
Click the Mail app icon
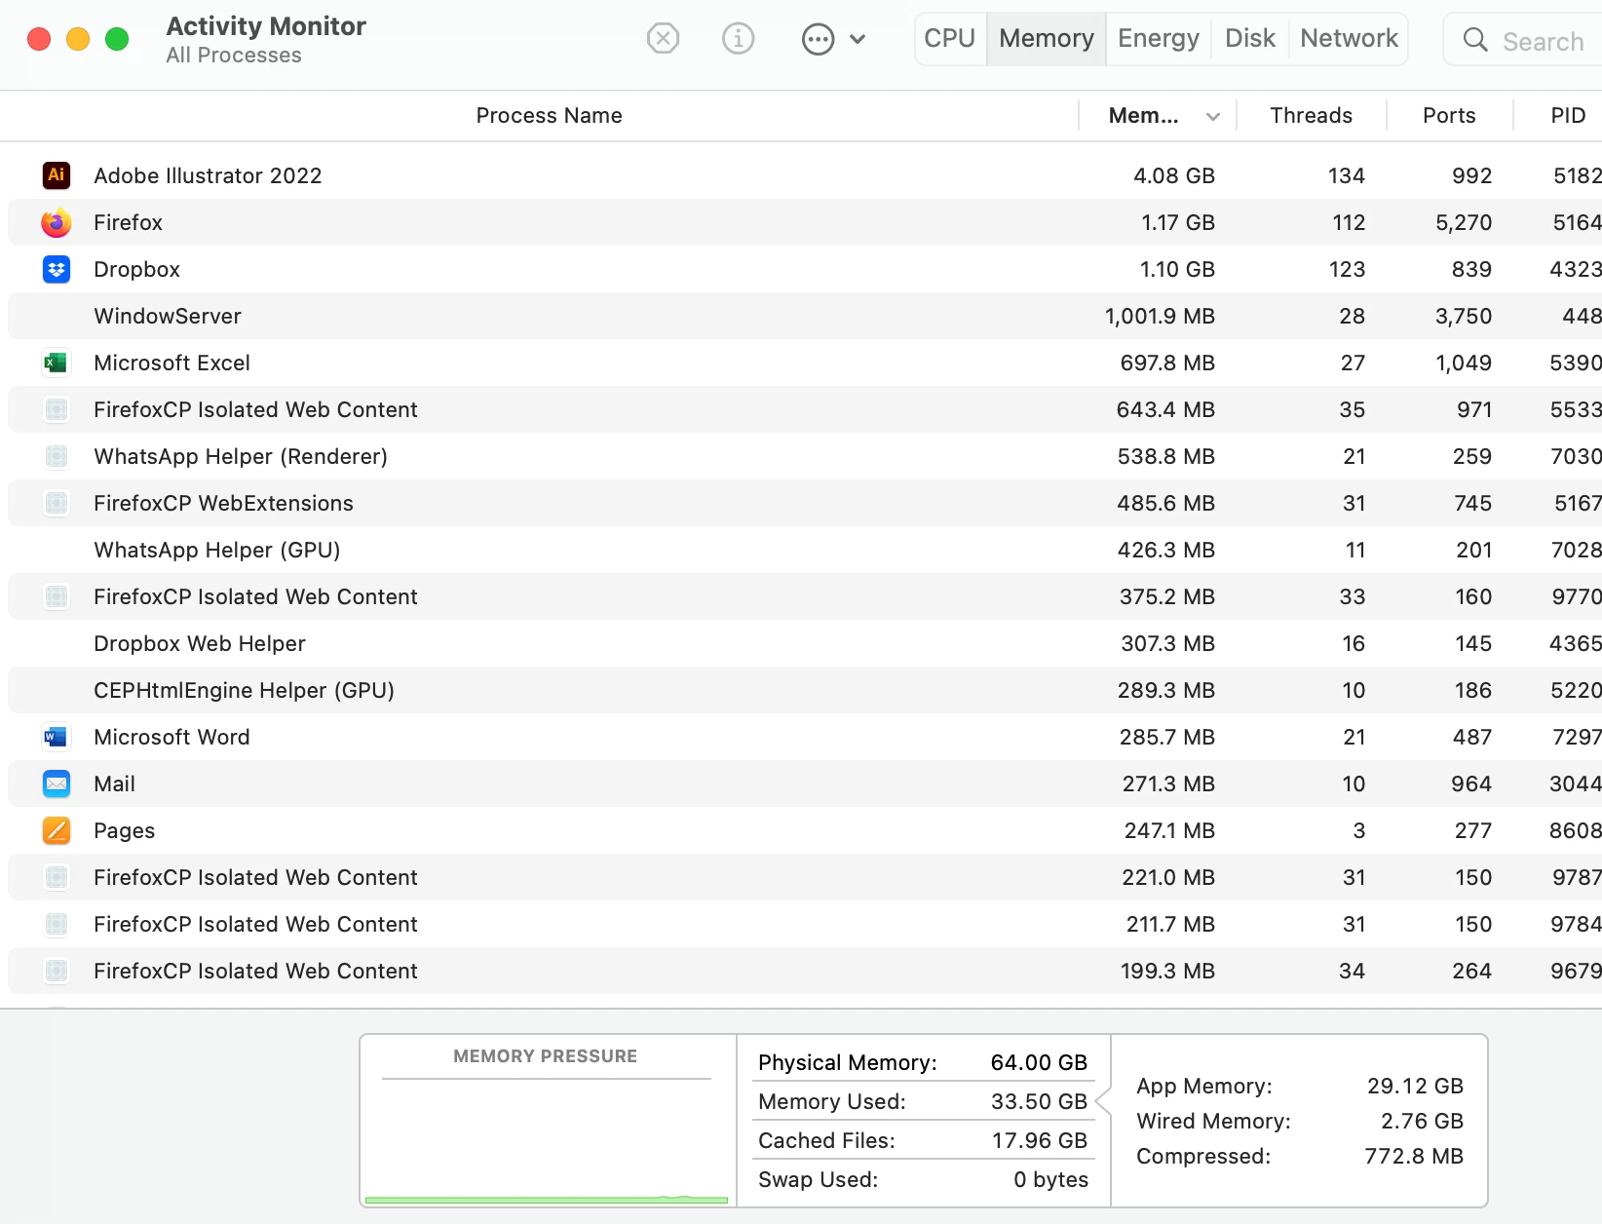coord(57,784)
